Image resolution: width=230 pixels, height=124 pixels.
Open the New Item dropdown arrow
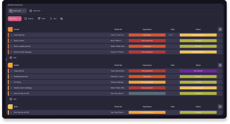coord(20,19)
